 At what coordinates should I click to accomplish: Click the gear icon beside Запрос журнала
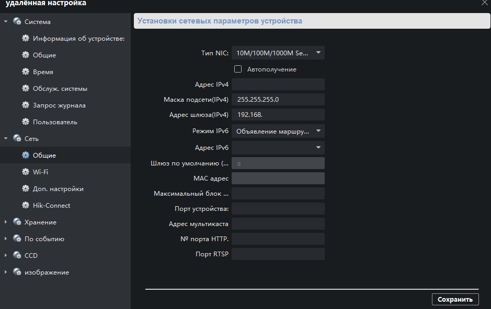pyautogui.click(x=25, y=105)
